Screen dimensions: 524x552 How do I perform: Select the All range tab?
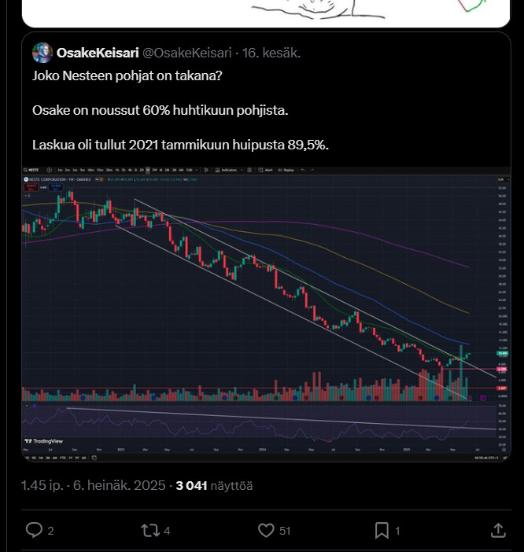coord(83,458)
